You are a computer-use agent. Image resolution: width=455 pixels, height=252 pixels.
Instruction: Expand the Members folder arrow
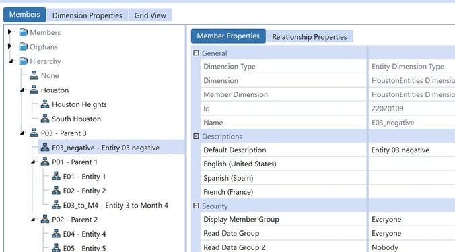(x=10, y=32)
